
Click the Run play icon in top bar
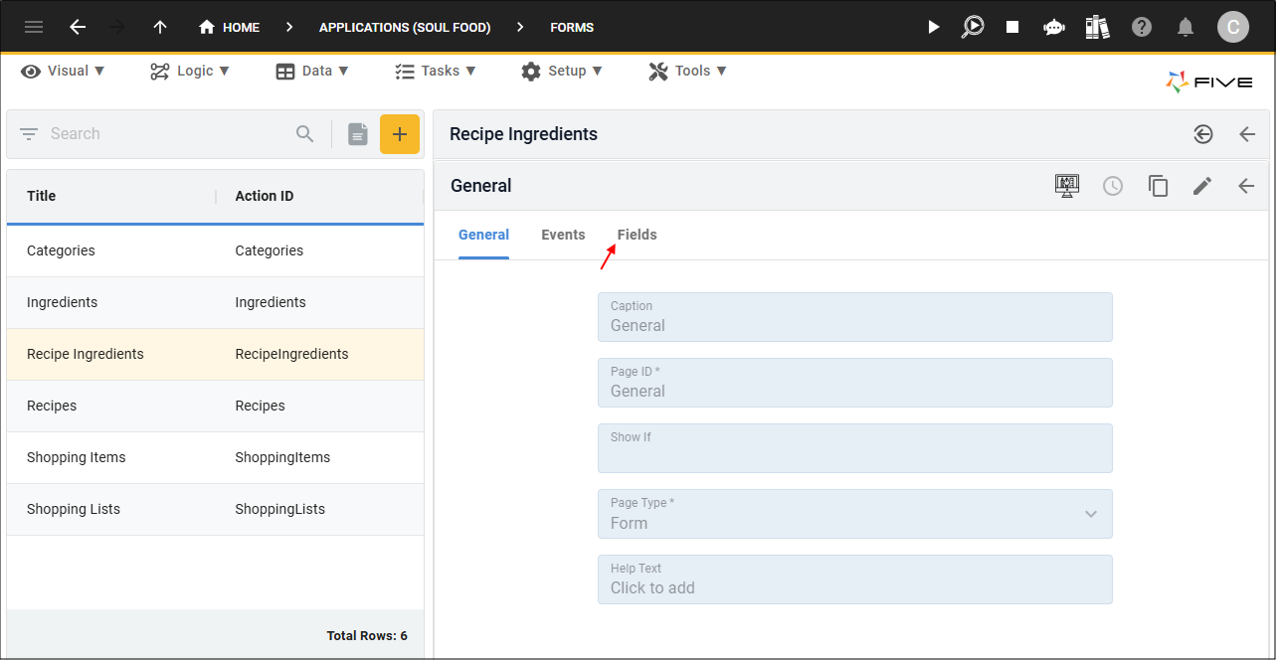[933, 27]
